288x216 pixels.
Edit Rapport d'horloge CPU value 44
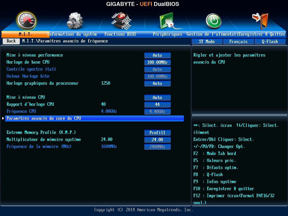coord(157,105)
